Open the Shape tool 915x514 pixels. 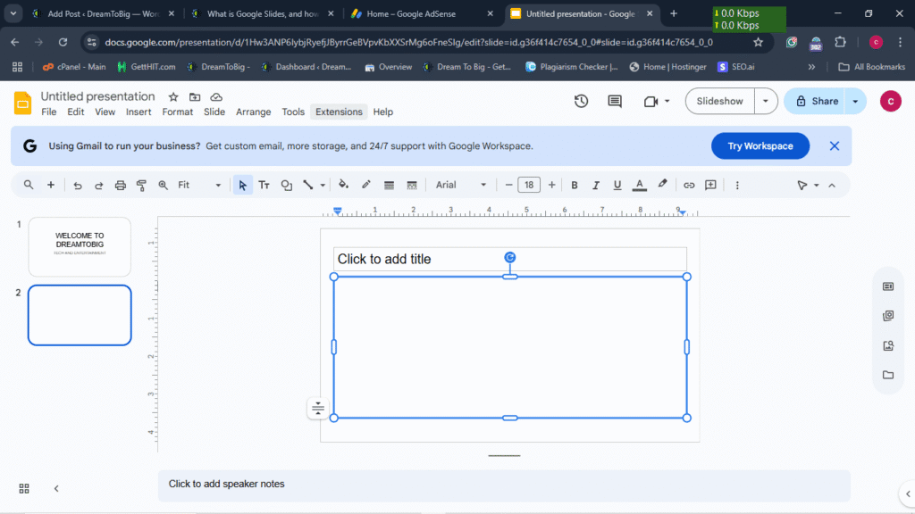(287, 186)
